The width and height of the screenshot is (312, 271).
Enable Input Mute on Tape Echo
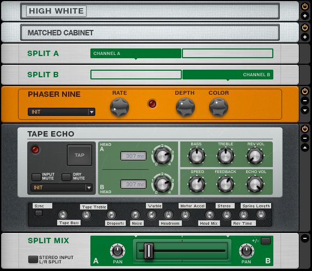point(36,177)
